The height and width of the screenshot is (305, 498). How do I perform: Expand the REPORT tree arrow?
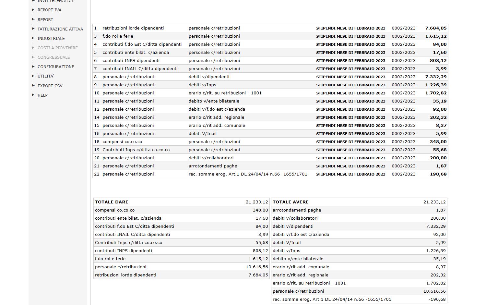(x=33, y=19)
